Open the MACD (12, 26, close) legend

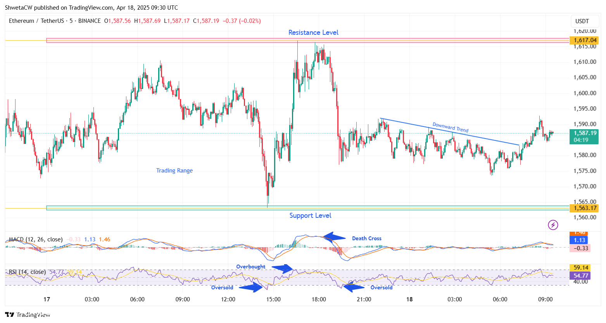tap(36, 239)
